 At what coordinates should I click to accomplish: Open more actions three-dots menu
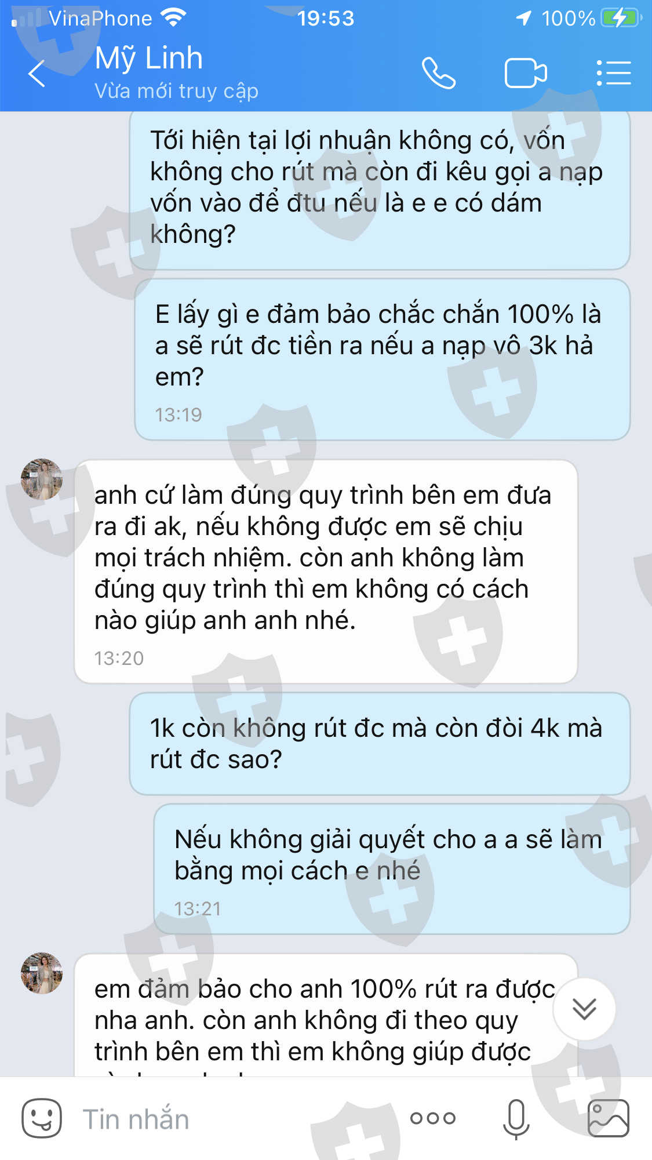click(433, 1118)
